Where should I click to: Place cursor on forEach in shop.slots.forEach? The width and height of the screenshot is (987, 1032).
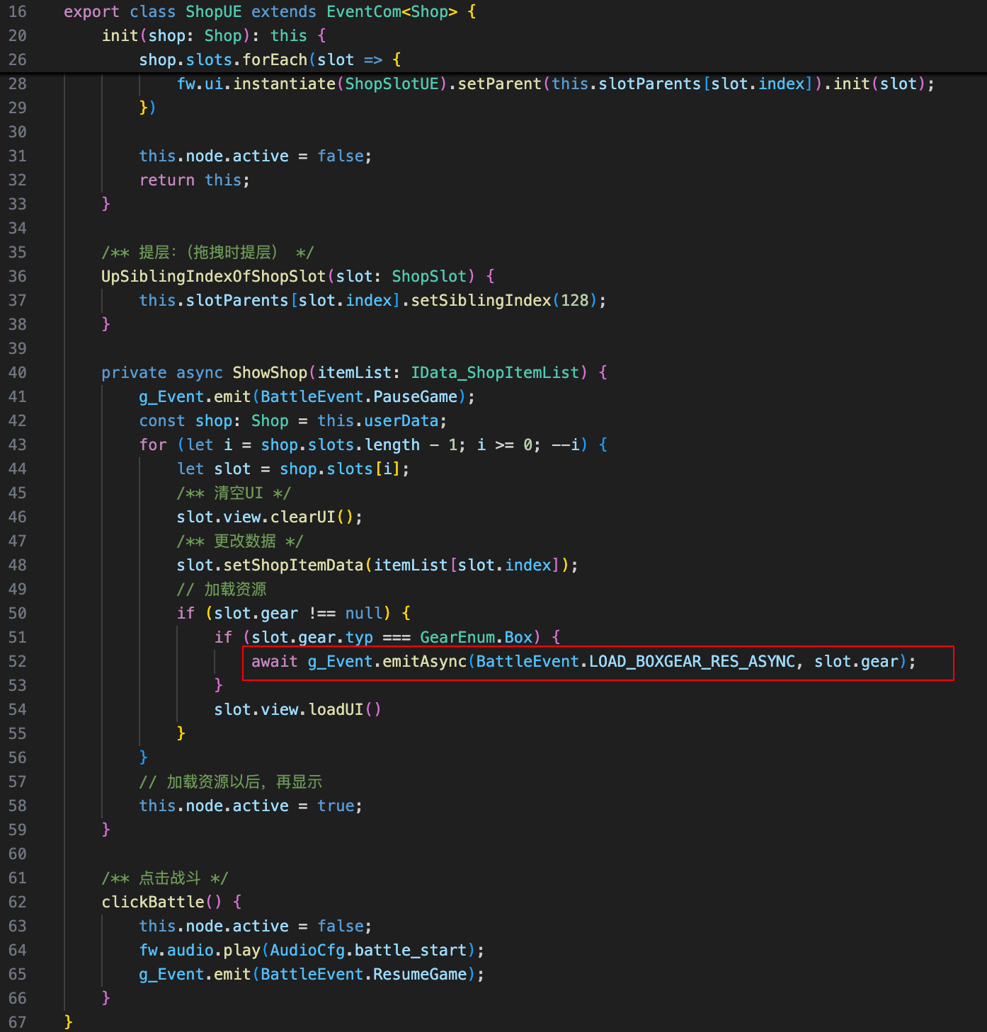click(x=275, y=59)
